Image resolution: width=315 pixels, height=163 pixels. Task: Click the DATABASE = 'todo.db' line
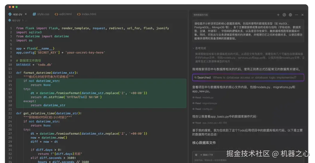click(x=34, y=65)
